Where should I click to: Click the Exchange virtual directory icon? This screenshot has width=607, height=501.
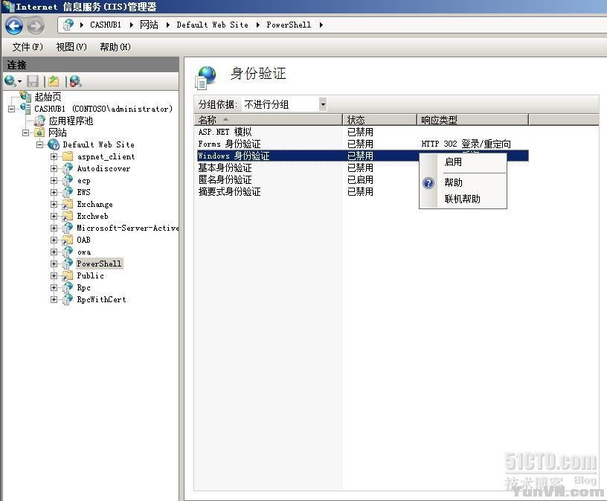tap(68, 204)
